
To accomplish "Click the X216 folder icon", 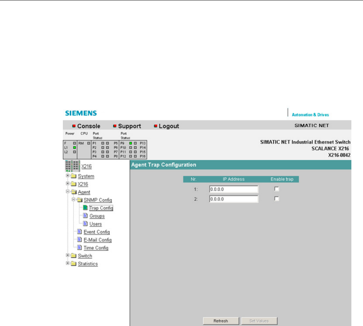I will pyautogui.click(x=74, y=184).
